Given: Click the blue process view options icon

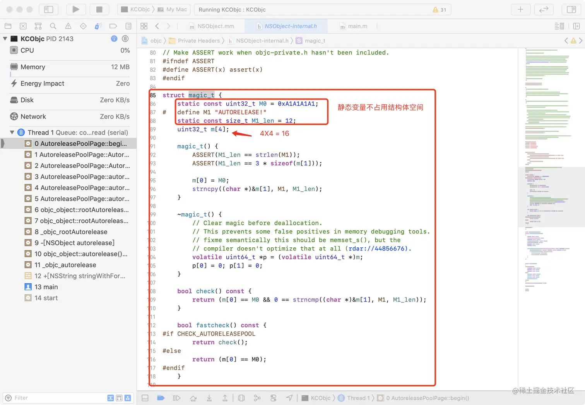Looking at the screenshot, I should coord(114,39).
